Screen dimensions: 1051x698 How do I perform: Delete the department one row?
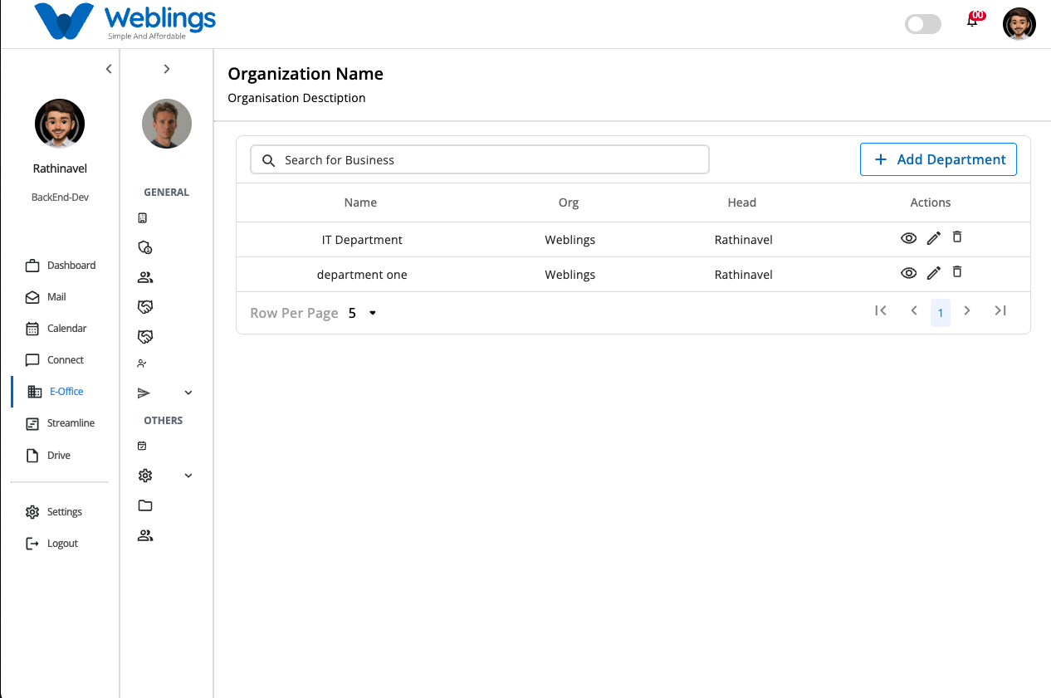click(957, 272)
